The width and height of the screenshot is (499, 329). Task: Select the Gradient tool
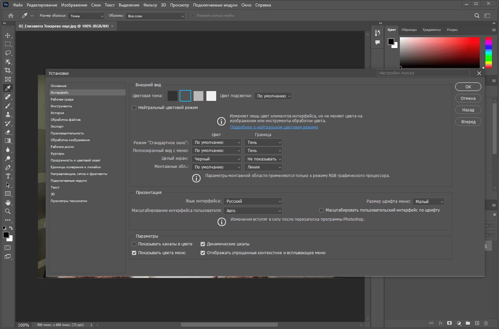pyautogui.click(x=8, y=141)
